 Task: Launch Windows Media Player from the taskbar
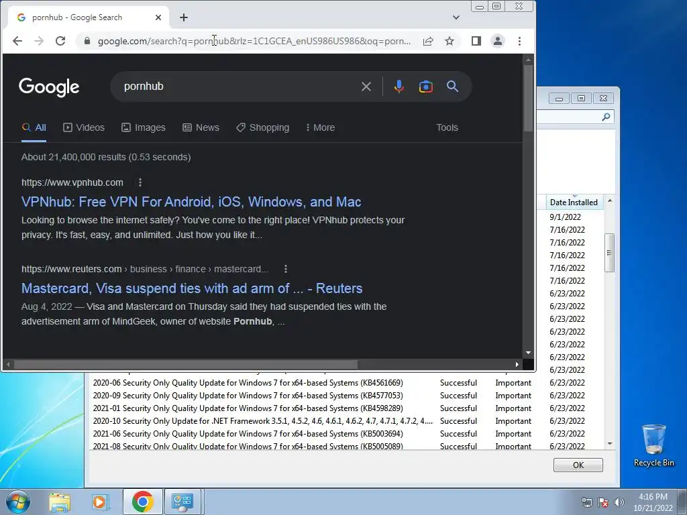[x=100, y=502]
